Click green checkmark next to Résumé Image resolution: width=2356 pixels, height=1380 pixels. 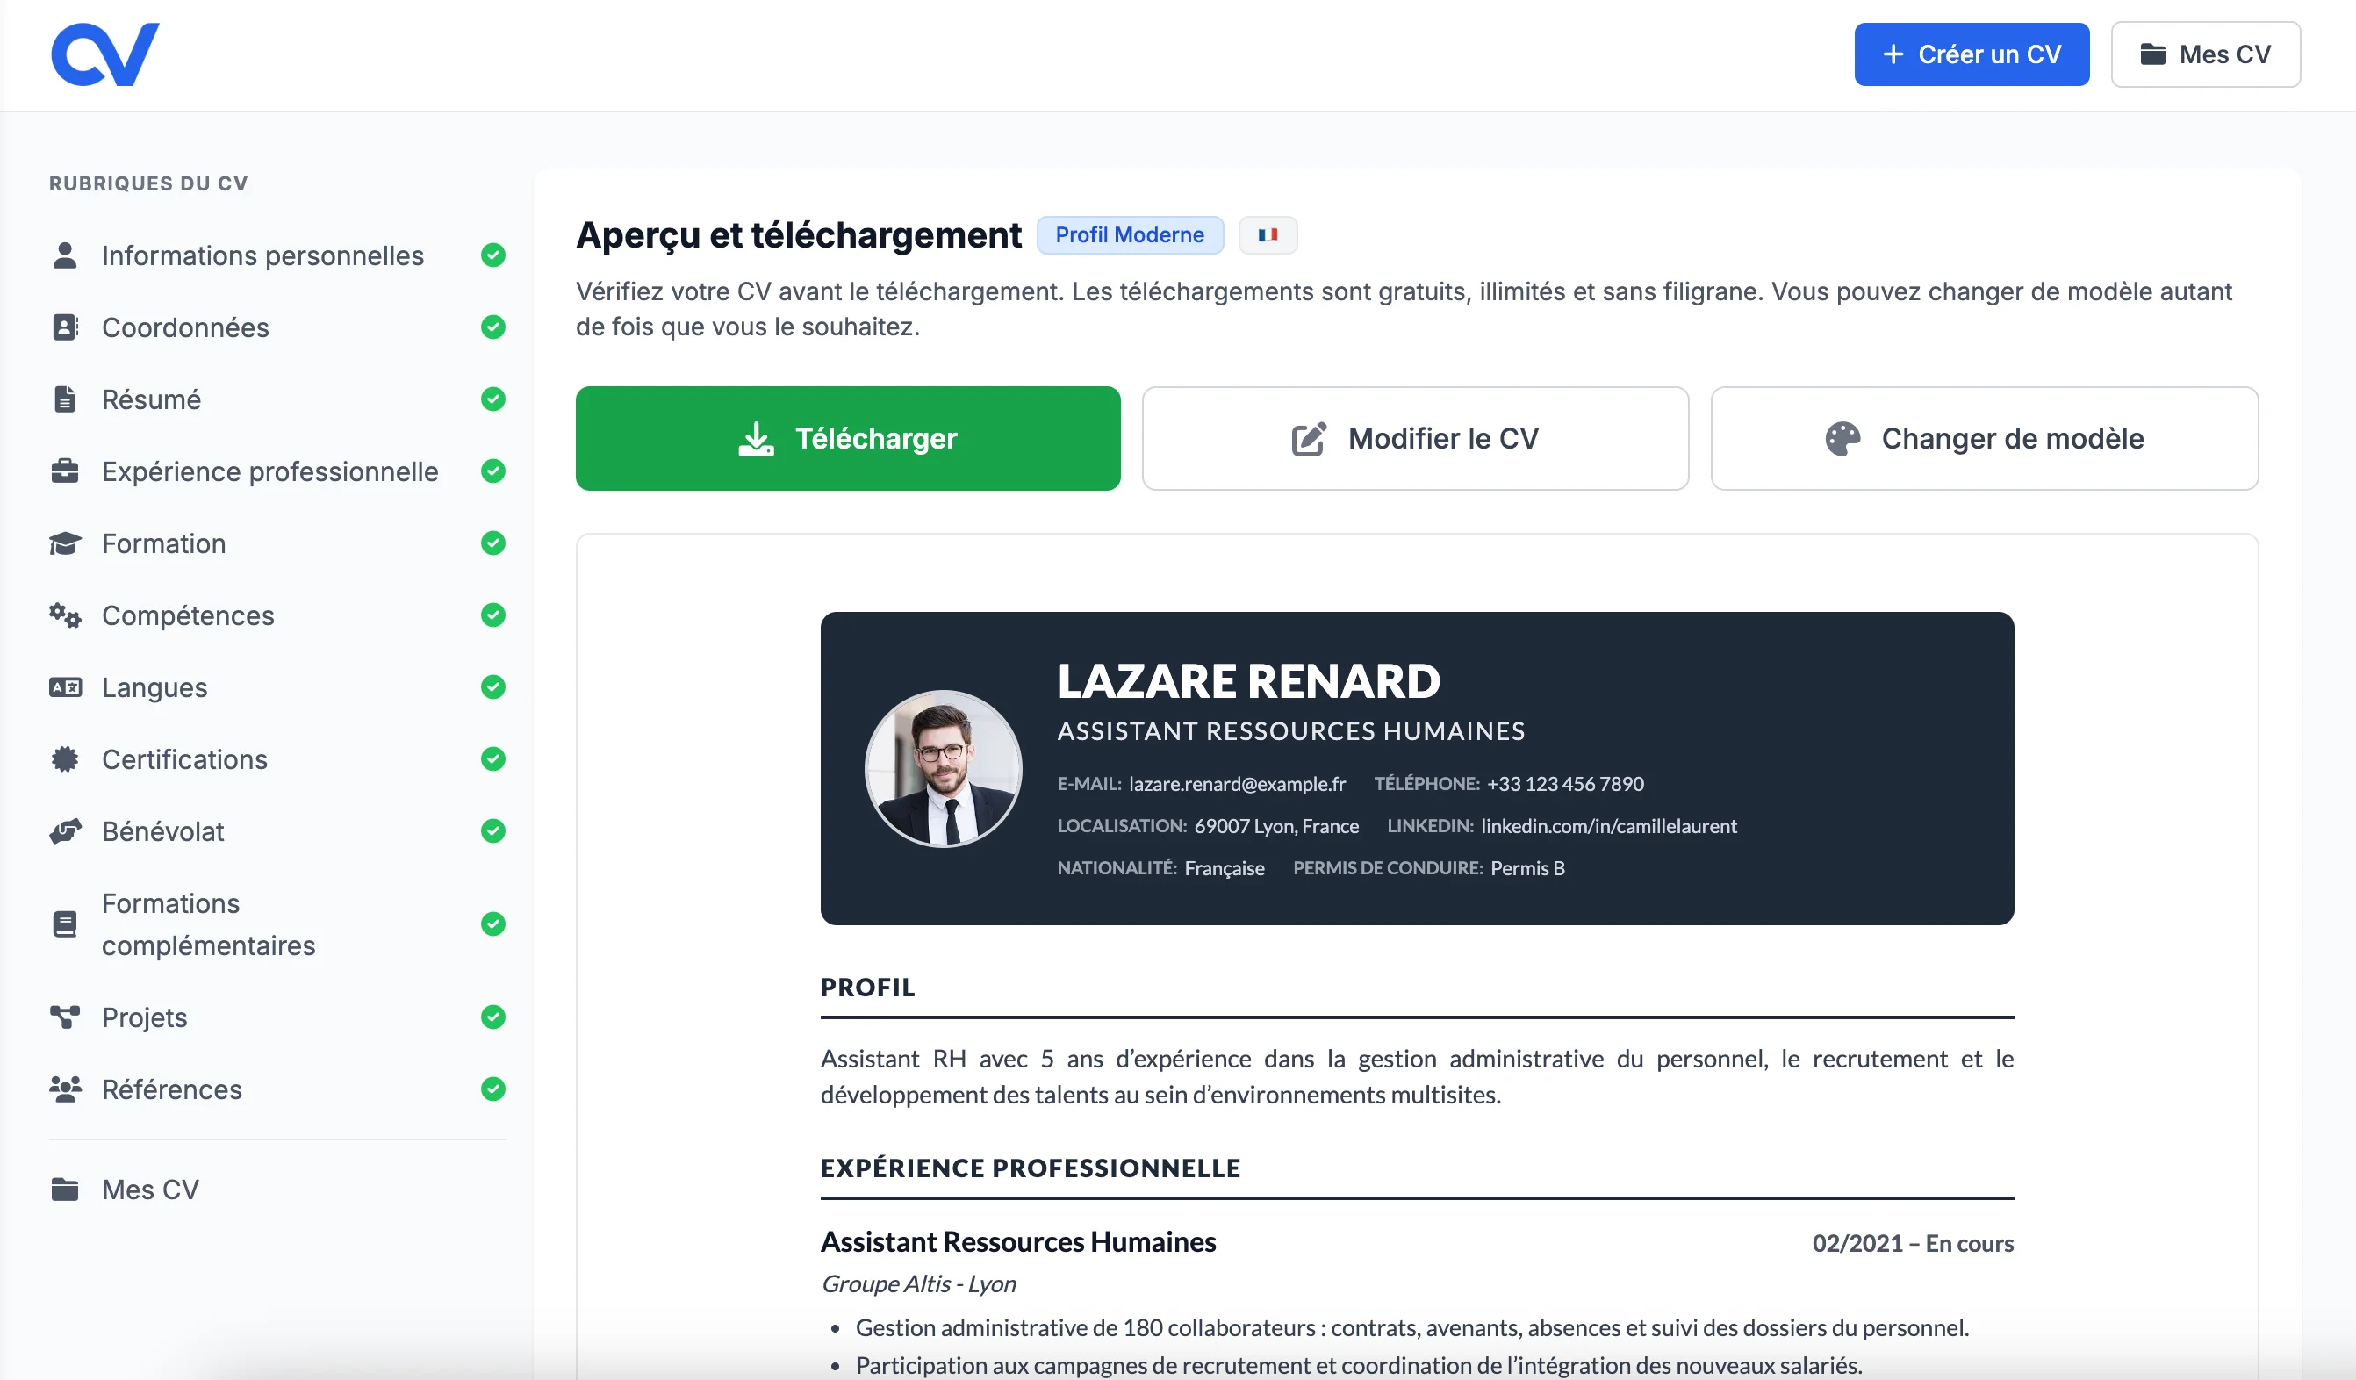coord(492,399)
